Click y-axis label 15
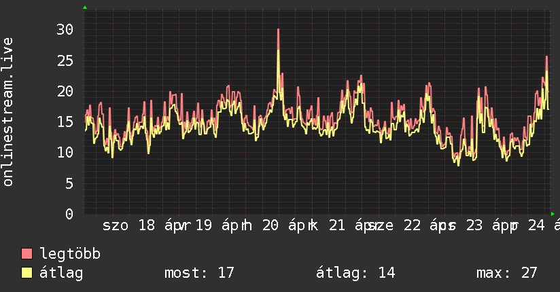Screen dimensions: 560x292 65,122
